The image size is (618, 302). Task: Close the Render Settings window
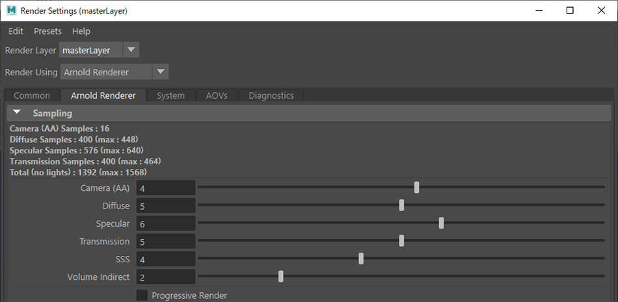(x=602, y=10)
